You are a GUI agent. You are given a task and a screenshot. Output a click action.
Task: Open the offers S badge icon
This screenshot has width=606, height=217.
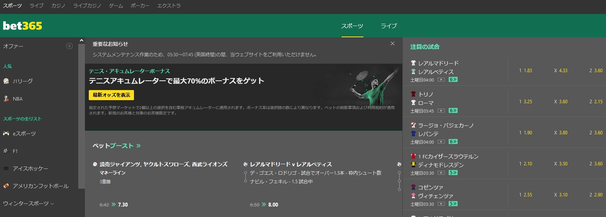[70, 46]
